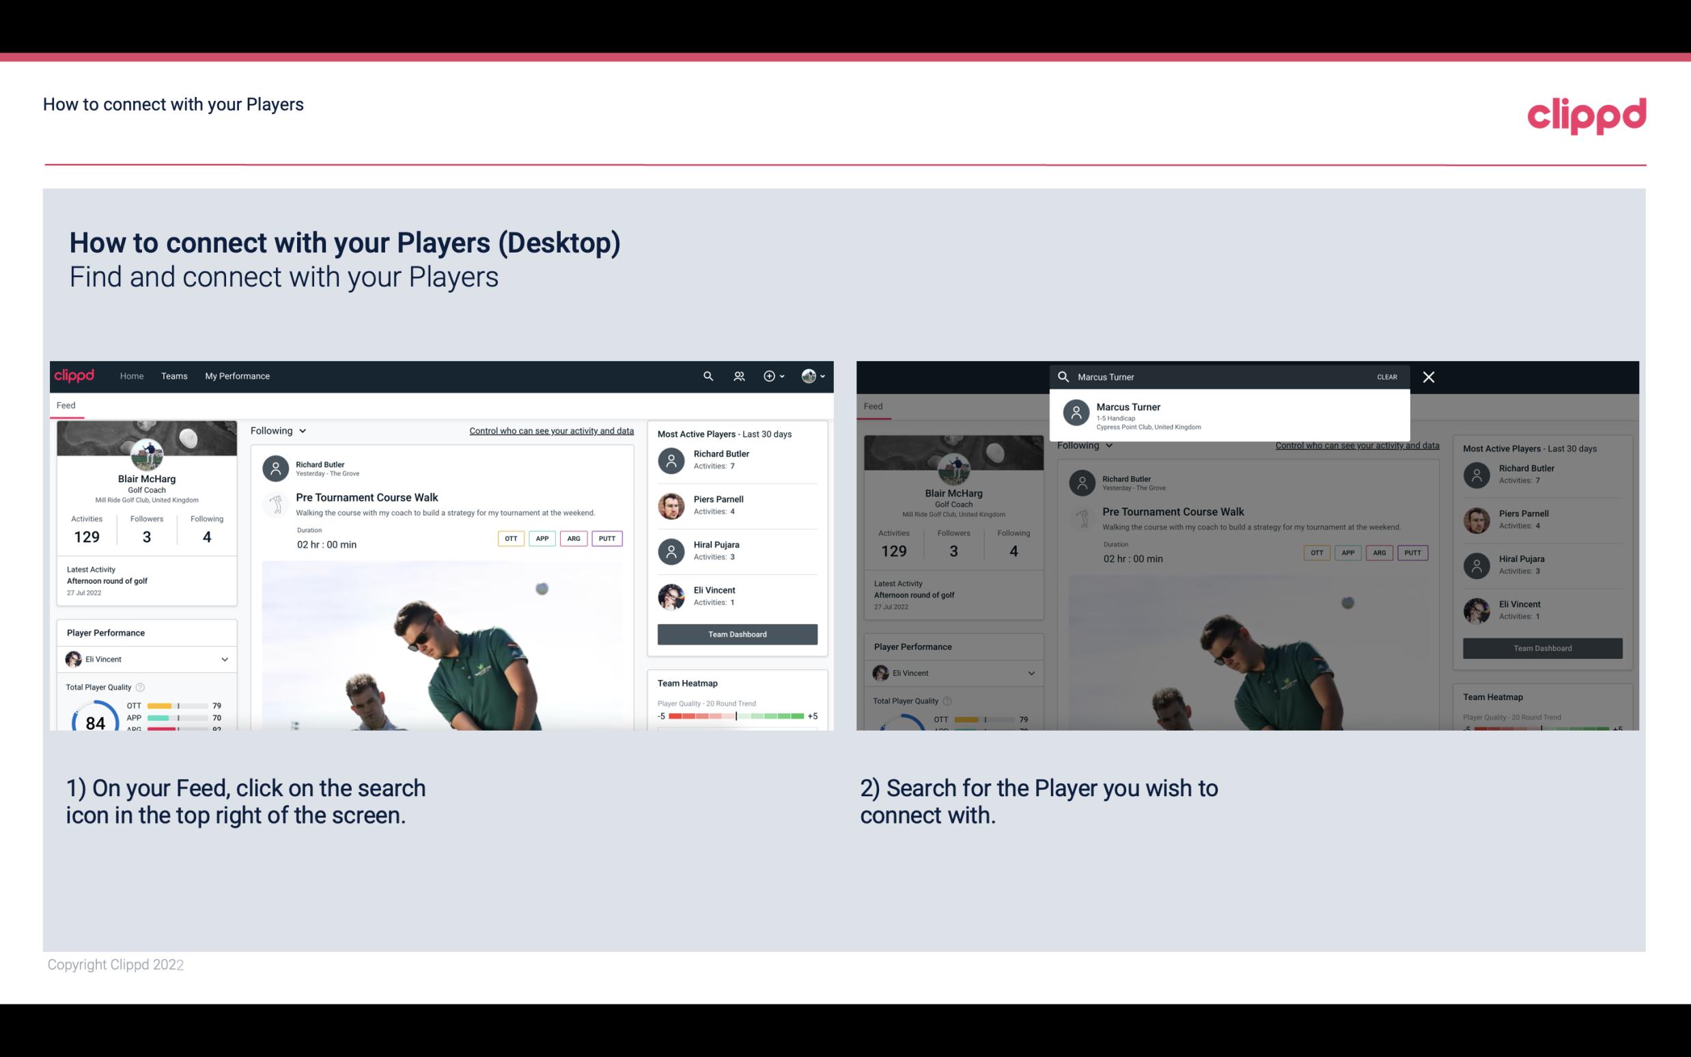
Task: Click the Team Dashboard button
Action: pos(736,633)
